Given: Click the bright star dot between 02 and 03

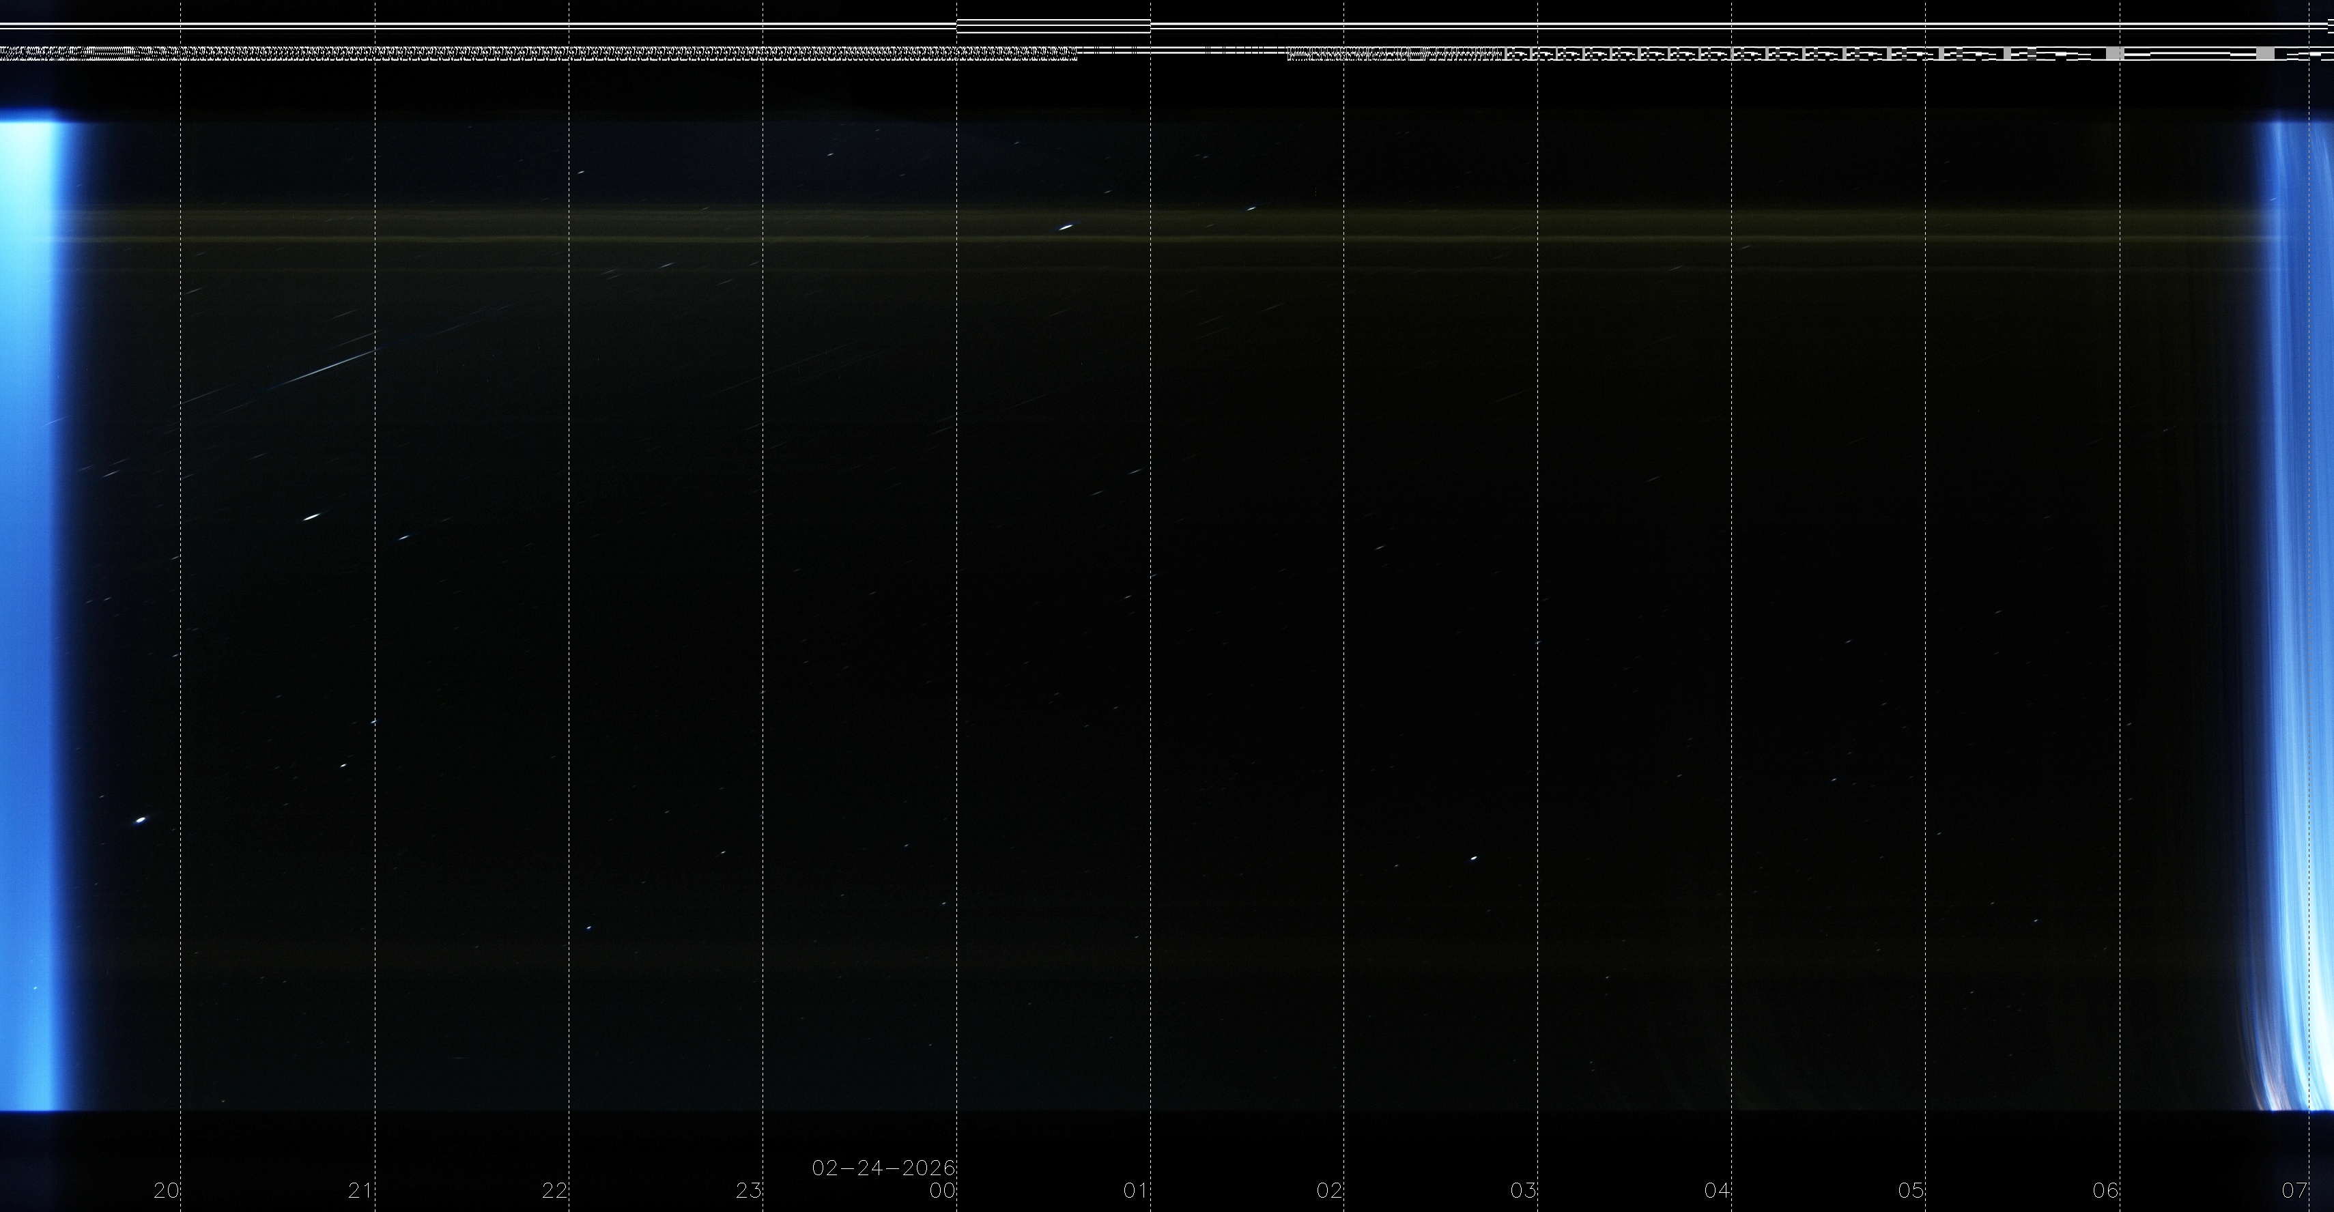Looking at the screenshot, I should pos(1473,858).
